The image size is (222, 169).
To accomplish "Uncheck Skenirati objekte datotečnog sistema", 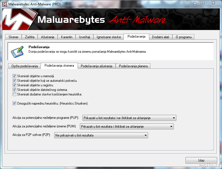I will point(14,89).
